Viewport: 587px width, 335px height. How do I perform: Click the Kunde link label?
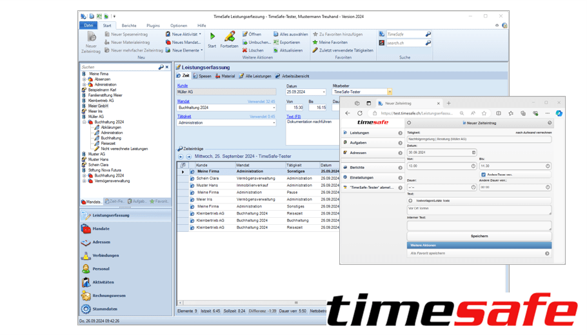pyautogui.click(x=183, y=86)
